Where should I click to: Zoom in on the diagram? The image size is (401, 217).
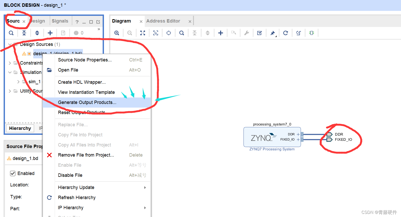pyautogui.click(x=117, y=33)
